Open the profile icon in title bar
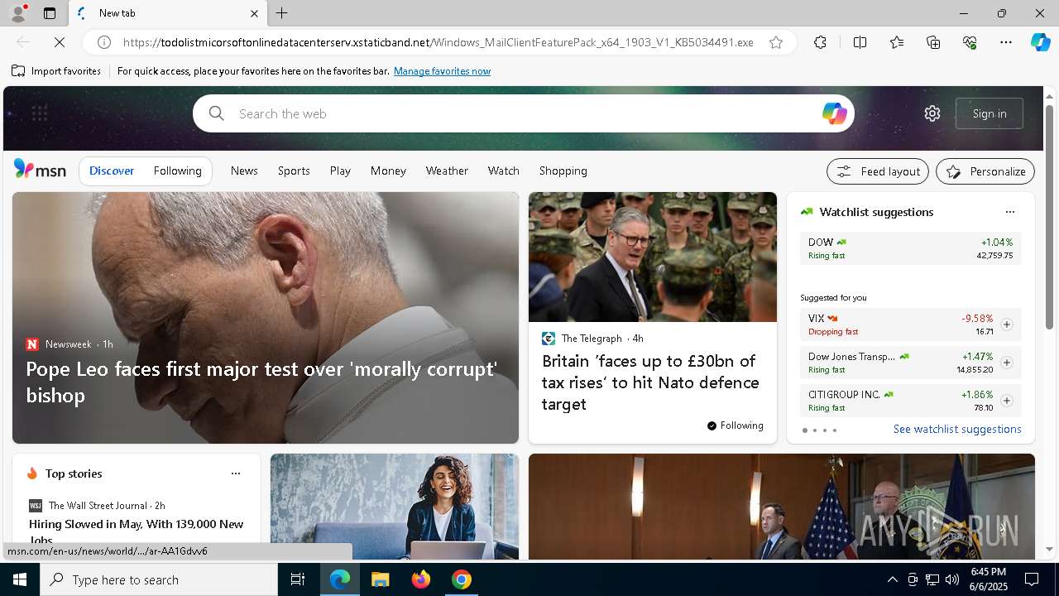1059x596 pixels. point(17,13)
